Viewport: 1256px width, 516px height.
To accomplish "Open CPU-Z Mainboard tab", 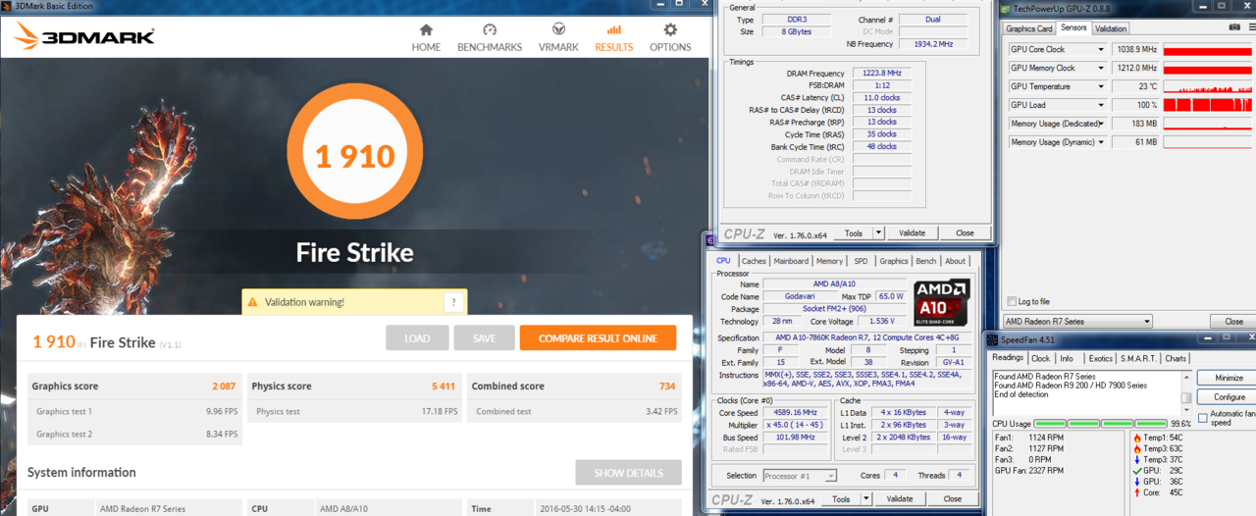I will 791,261.
